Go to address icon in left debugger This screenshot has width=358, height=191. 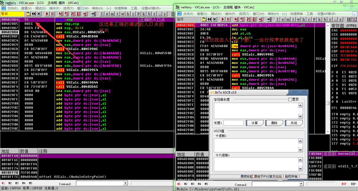(94, 14)
